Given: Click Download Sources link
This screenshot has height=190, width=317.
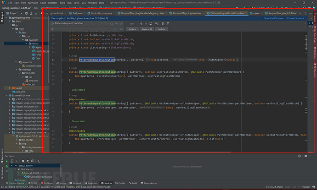Looking at the screenshot, I should coord(273,18).
